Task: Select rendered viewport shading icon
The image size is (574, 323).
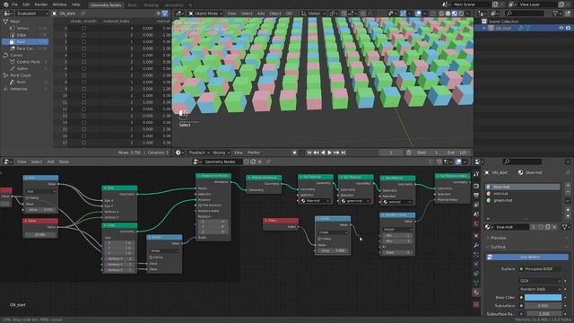Action: 461,13
